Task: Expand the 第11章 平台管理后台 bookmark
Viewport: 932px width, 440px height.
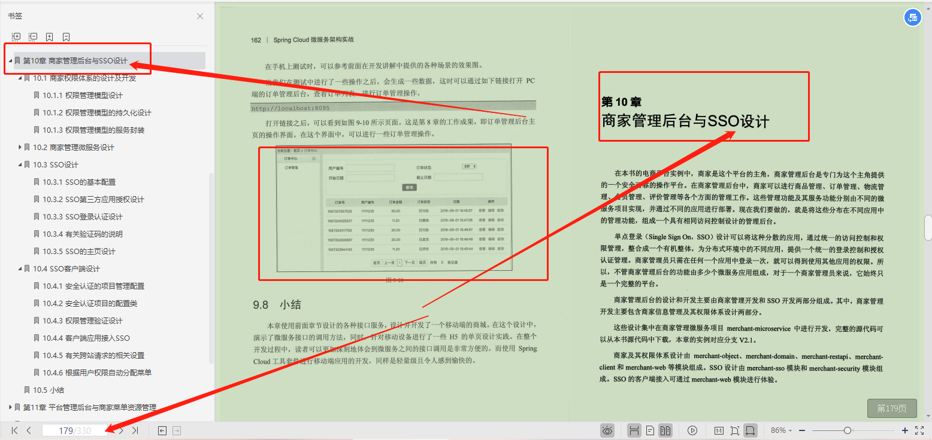Action: [x=10, y=407]
